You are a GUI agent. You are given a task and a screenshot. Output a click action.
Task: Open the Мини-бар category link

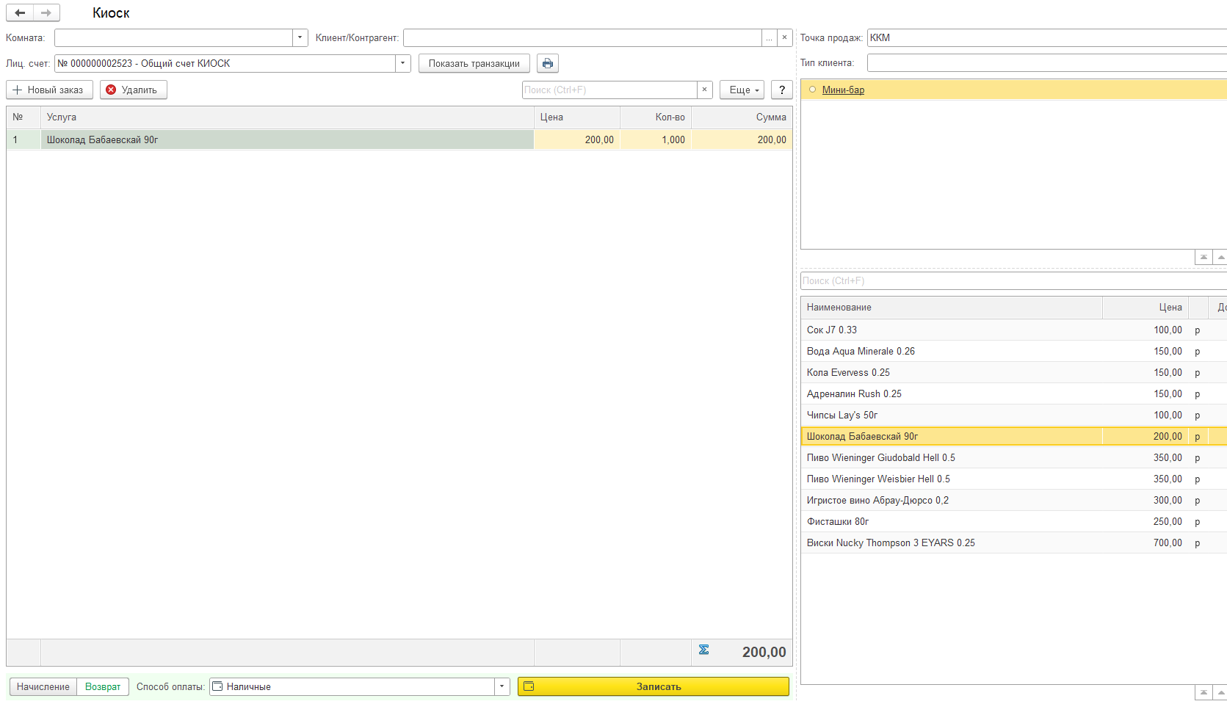(x=843, y=90)
